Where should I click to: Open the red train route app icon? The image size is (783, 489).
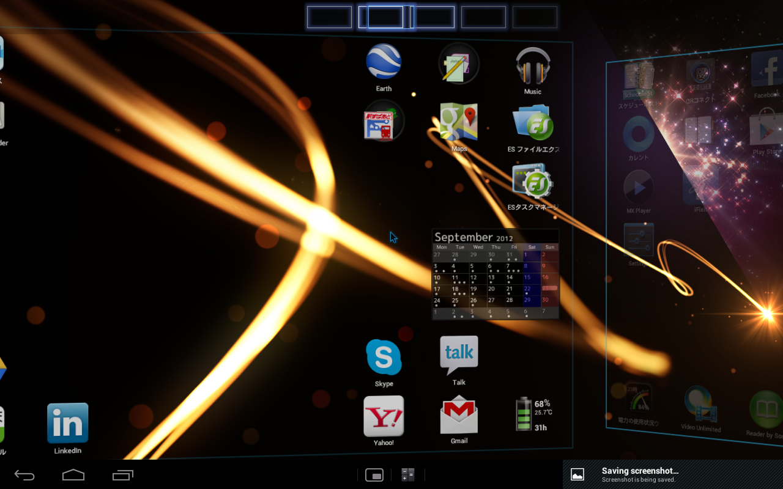(x=384, y=120)
